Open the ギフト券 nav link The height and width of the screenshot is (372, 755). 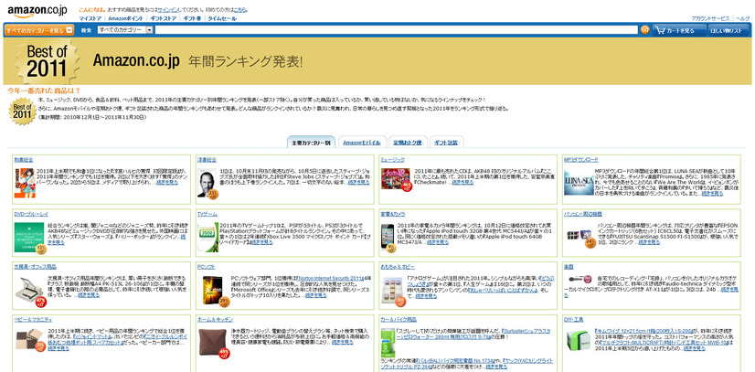tap(192, 18)
